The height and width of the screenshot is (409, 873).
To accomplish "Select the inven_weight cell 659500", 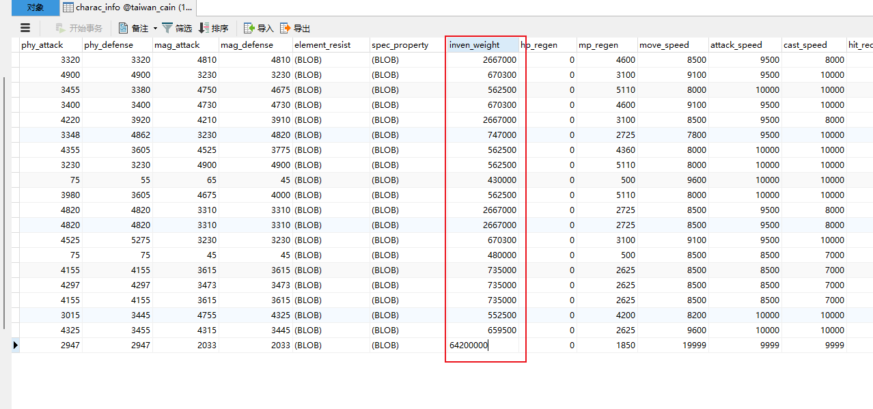I will coord(483,330).
